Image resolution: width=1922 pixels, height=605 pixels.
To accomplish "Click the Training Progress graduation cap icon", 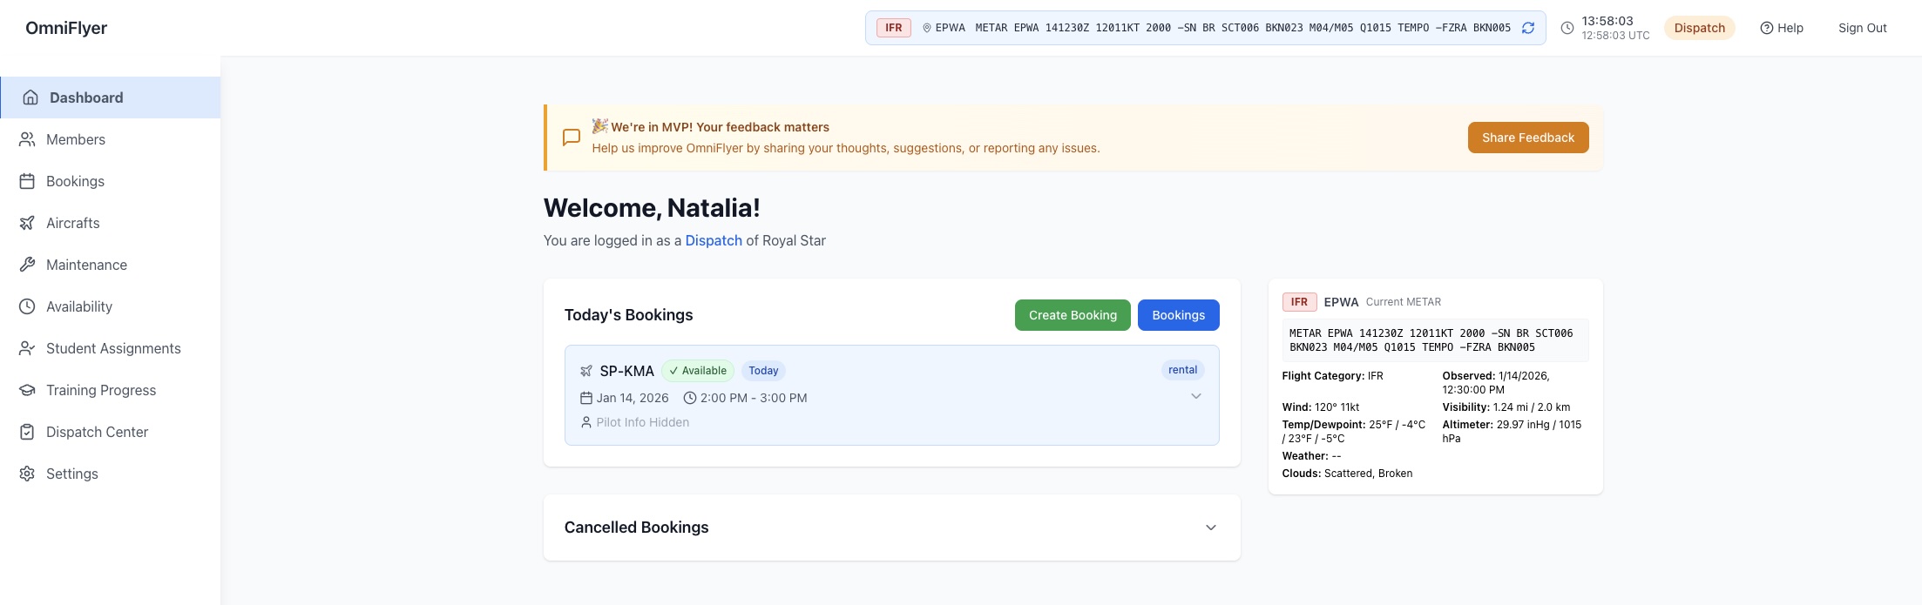I will (27, 390).
